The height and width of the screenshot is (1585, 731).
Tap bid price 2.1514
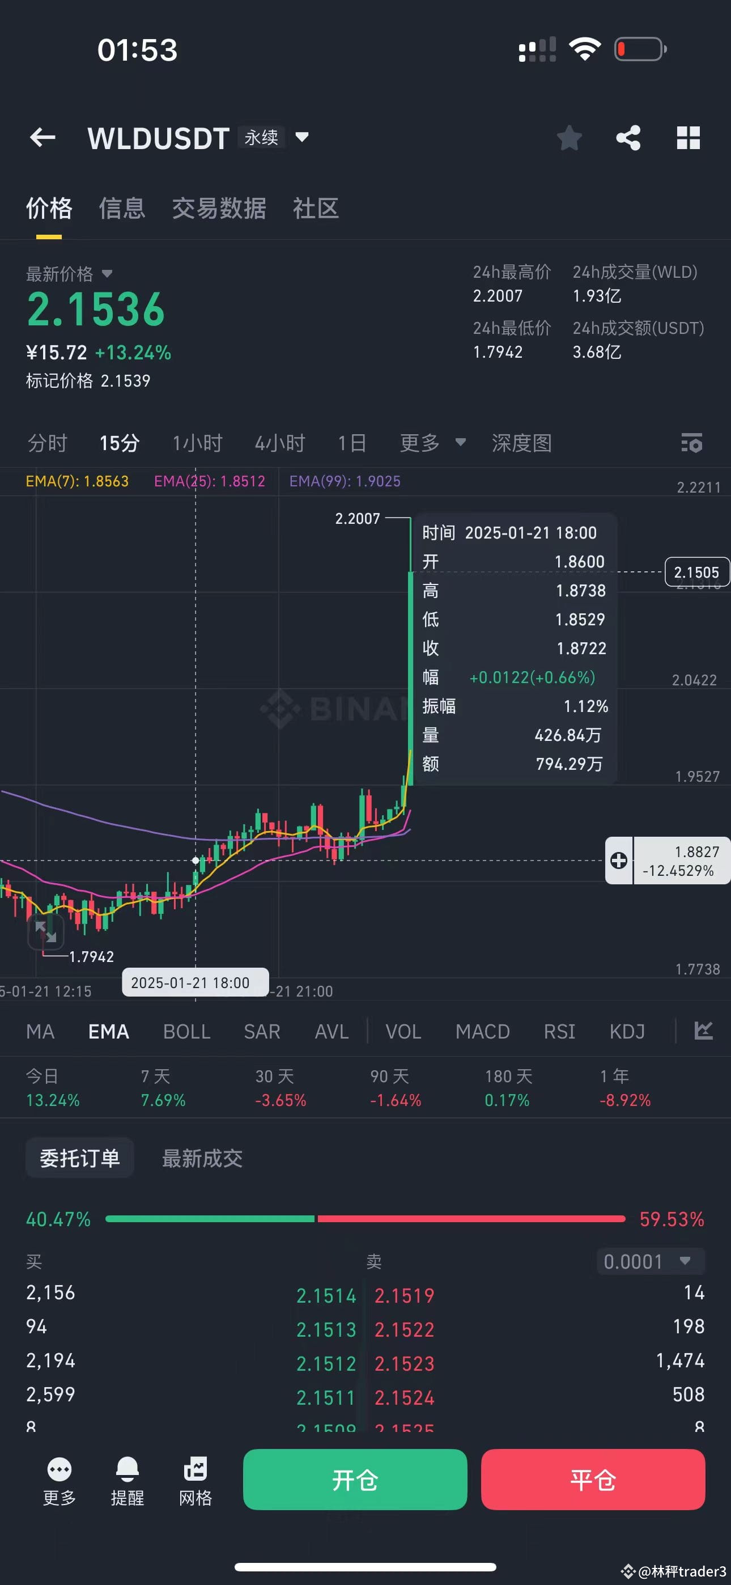tap(326, 1295)
